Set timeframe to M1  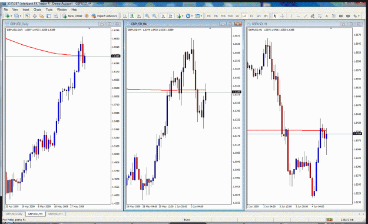coord(208,16)
